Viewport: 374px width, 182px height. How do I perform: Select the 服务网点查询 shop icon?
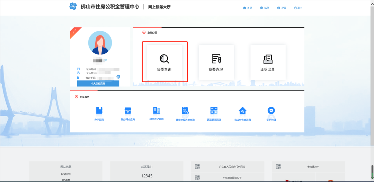128,110
